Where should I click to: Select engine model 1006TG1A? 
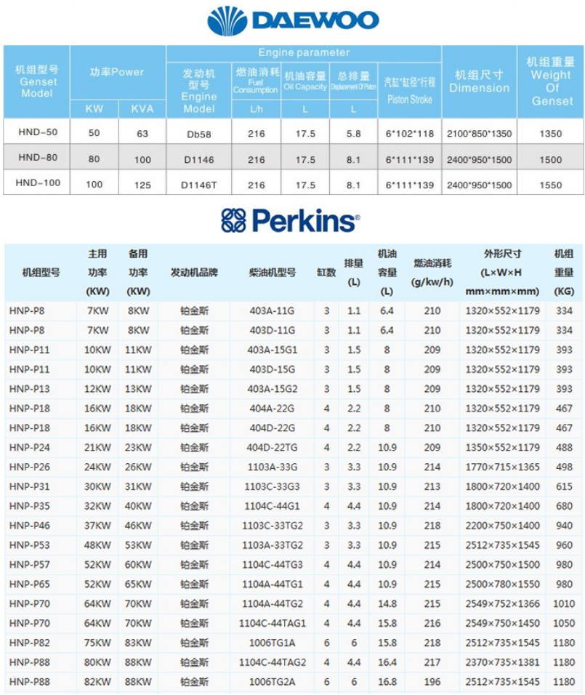[x=272, y=643]
